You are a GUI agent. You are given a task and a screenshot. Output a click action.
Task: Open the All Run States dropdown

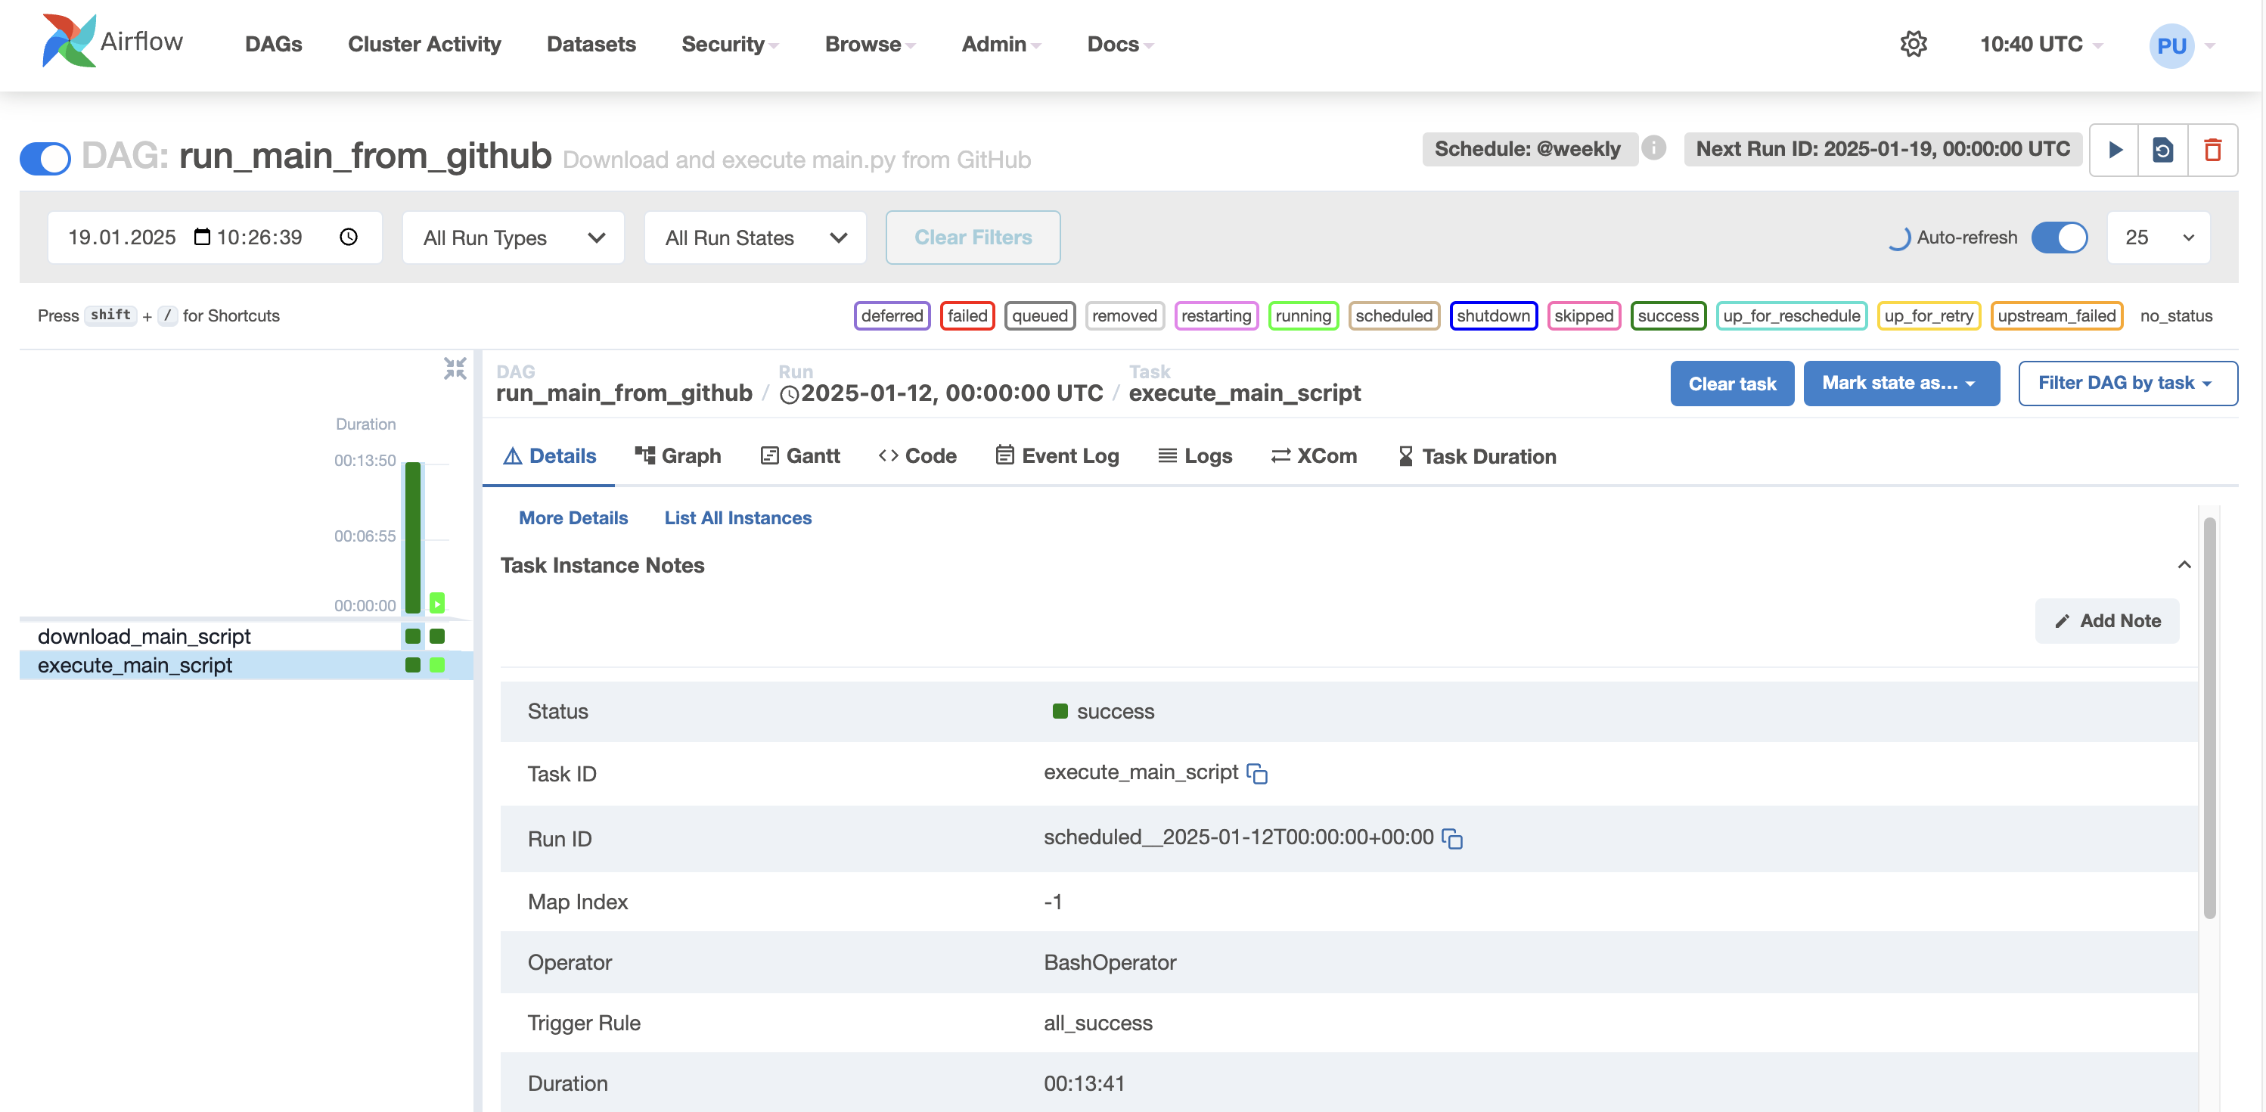pyautogui.click(x=755, y=238)
